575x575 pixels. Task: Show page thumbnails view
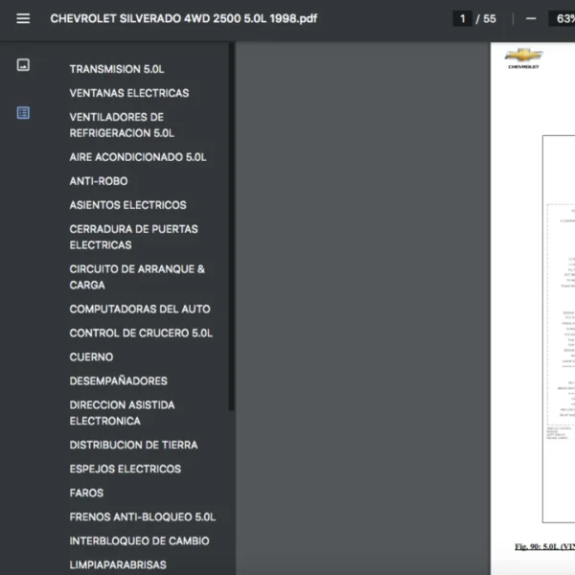click(23, 65)
